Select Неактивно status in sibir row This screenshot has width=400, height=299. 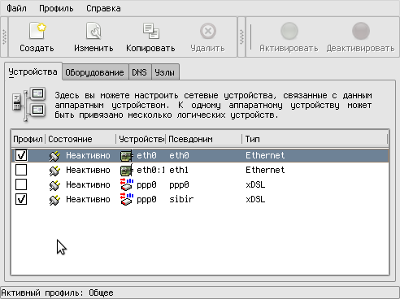point(88,200)
